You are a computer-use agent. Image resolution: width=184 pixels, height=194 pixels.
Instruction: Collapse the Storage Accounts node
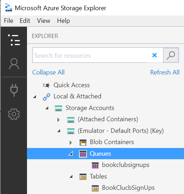[x=47, y=108]
